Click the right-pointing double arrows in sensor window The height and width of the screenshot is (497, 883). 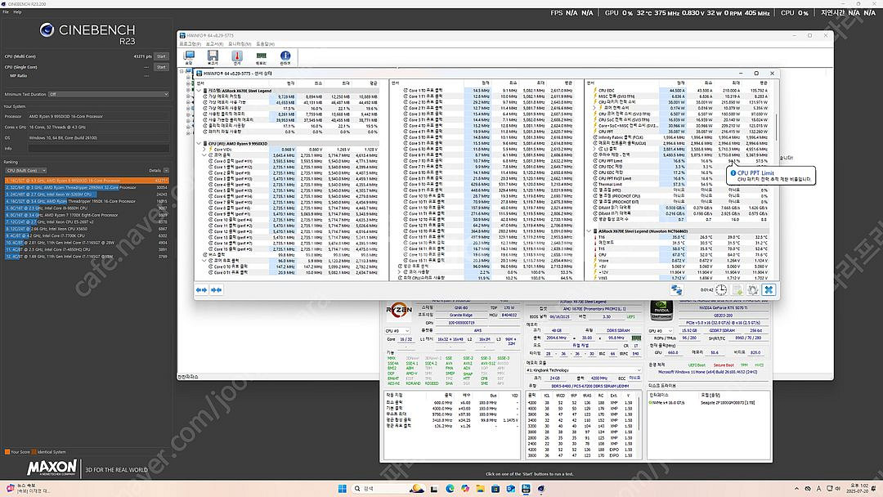[x=216, y=290]
